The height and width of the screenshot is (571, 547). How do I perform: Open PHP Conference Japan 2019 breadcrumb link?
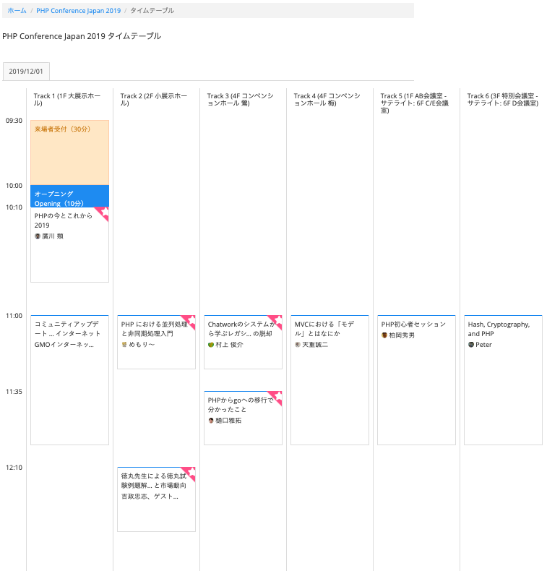(78, 11)
